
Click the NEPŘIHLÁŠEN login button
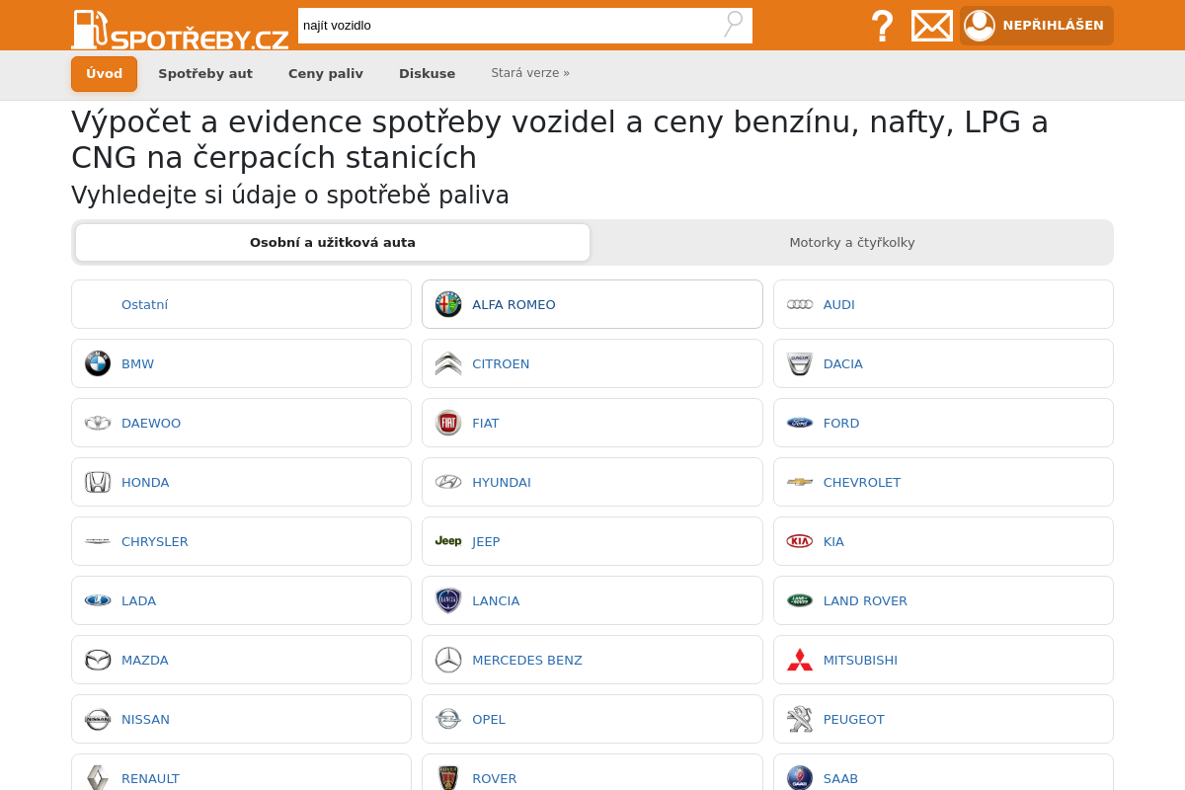(x=1037, y=26)
